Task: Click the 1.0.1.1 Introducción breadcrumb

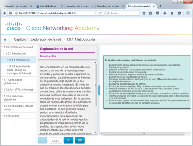Action: click(81, 39)
